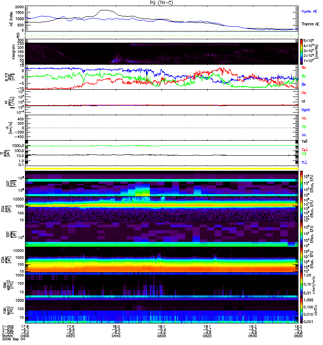Select the blue Bx legend entry

304,85
